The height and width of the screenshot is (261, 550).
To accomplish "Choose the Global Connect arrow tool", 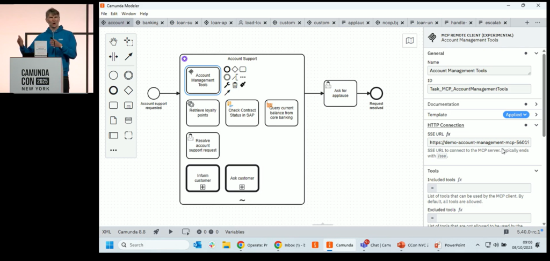I will tap(128, 56).
